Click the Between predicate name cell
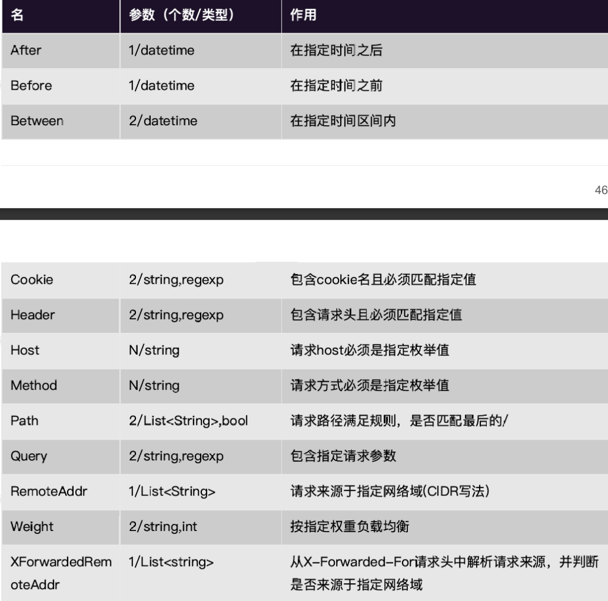 (37, 121)
